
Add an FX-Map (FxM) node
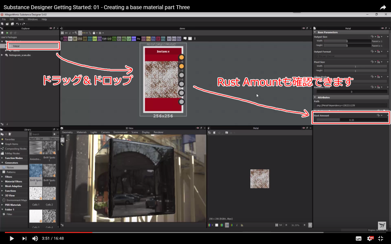click(104, 39)
